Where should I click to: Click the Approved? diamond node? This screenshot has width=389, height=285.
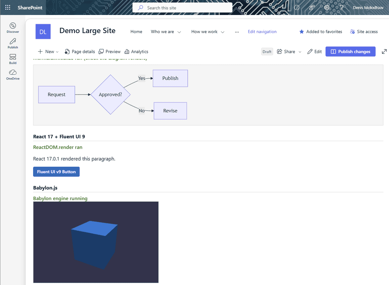click(111, 94)
